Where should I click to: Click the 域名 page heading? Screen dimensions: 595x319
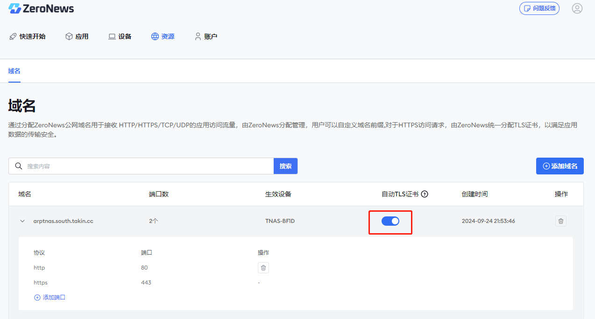coord(22,106)
